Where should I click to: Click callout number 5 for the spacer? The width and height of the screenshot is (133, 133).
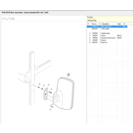[44, 85]
